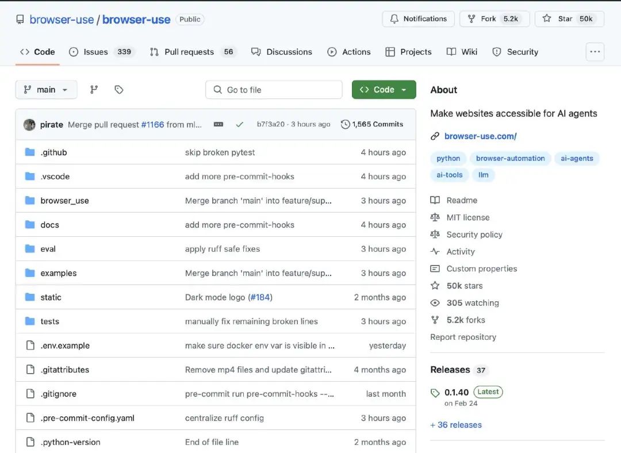Click the Go to file search field
This screenshot has height=453, width=621.
[274, 90]
